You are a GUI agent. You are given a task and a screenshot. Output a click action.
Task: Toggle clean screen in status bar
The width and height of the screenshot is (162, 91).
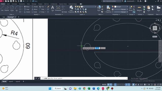click(158, 84)
